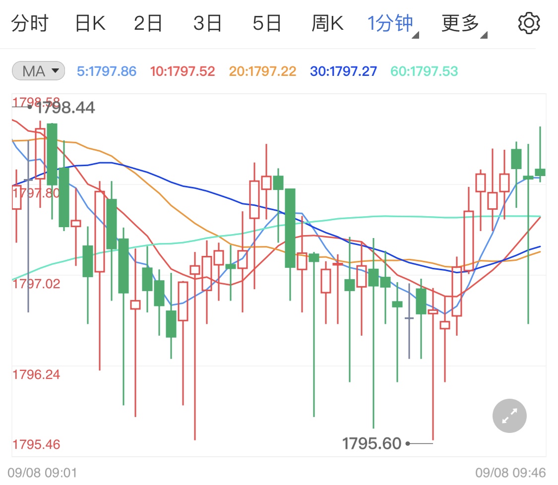This screenshot has height=485, width=558.
Task: Switch to the 分时 tab
Action: (x=30, y=23)
